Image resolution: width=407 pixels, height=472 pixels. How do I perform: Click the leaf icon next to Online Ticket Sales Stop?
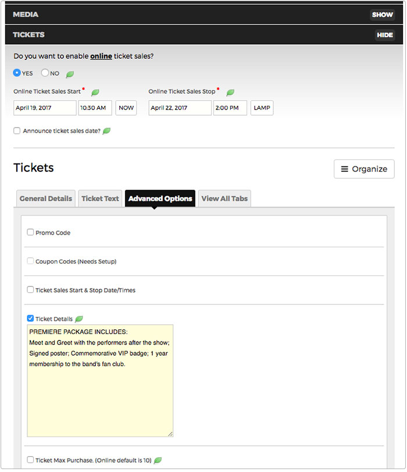(230, 92)
